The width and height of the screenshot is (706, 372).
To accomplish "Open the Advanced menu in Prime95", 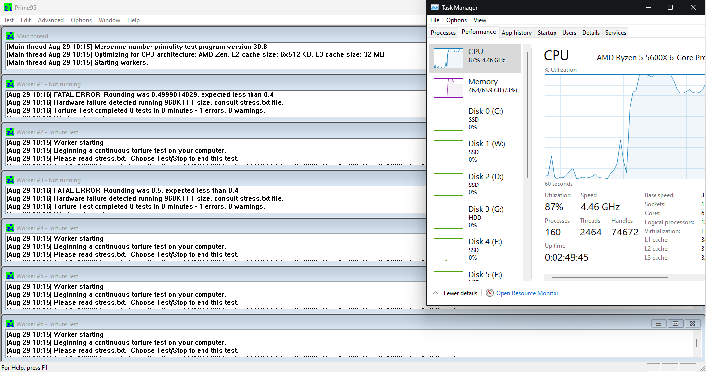I will pos(50,20).
